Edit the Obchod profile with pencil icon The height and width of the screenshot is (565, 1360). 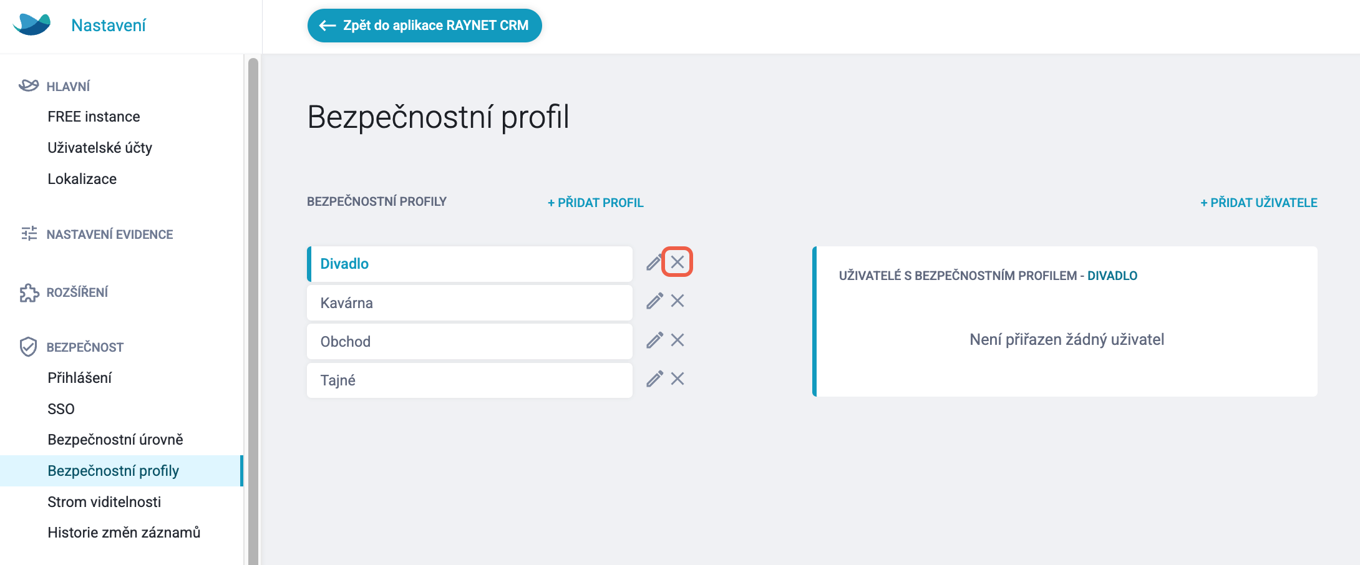click(x=654, y=340)
